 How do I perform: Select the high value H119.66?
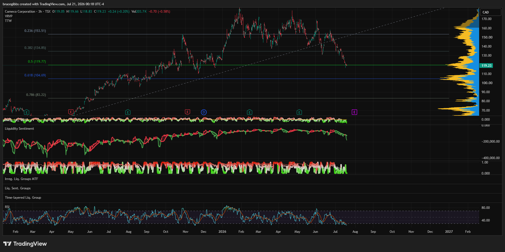click(72, 12)
